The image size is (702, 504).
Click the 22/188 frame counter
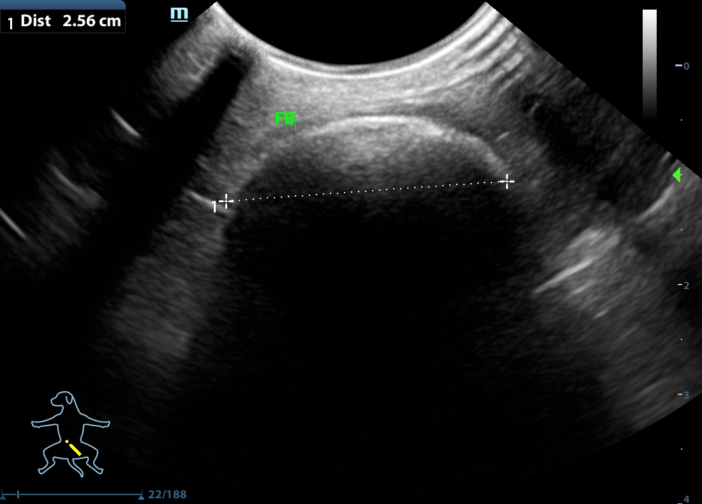pyautogui.click(x=167, y=494)
